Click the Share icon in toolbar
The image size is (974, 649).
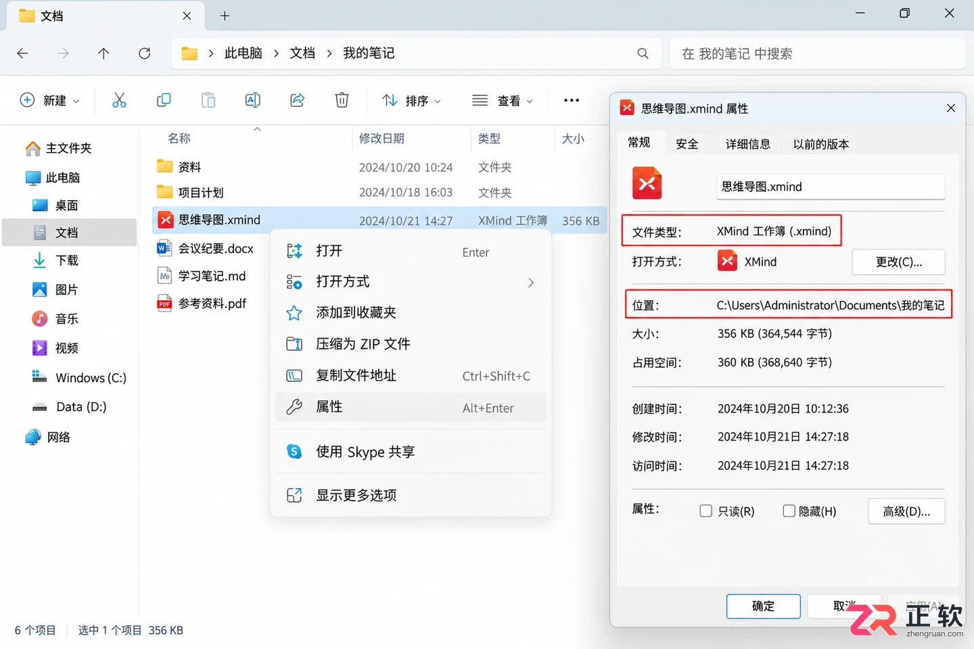[x=297, y=100]
